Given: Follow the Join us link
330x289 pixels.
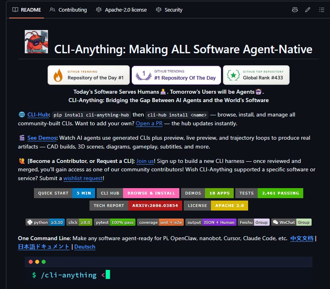Looking at the screenshot, I should pos(145,161).
